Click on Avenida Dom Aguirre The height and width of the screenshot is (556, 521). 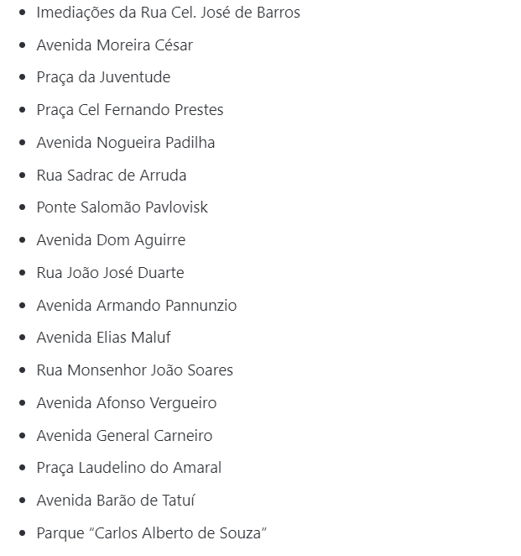point(111,240)
